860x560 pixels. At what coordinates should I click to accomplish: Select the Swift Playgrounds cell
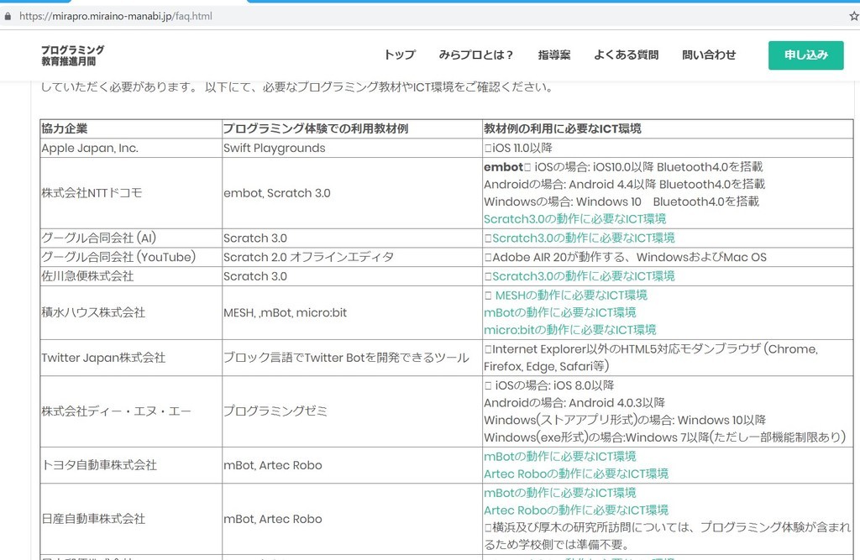(352, 148)
